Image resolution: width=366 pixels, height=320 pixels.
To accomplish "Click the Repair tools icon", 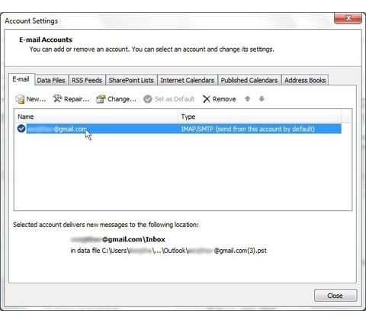I will 57,98.
